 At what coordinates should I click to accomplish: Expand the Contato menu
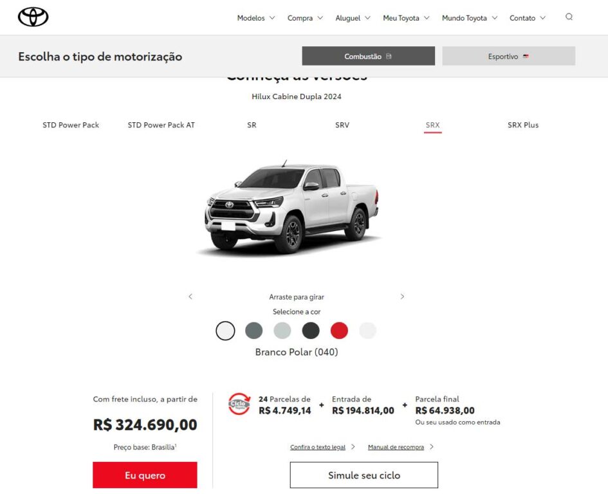click(528, 18)
